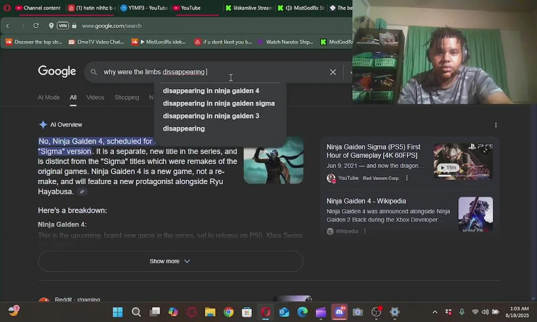Launch Google Chrome from taskbar
537x322 pixels.
click(x=229, y=312)
